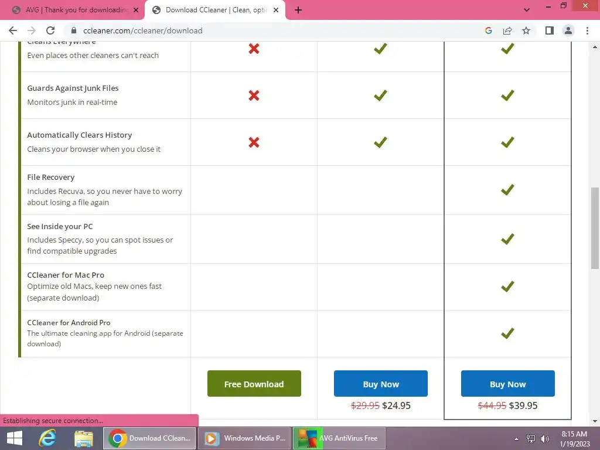
Task: Launch Internet Explorer from the taskbar
Action: [x=47, y=438]
